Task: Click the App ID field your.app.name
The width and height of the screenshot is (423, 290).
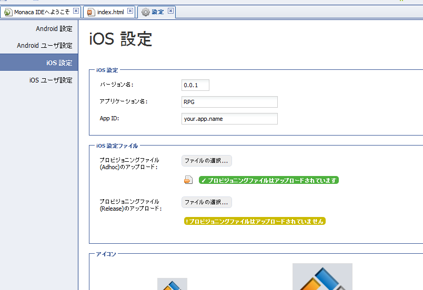Action: (x=229, y=119)
